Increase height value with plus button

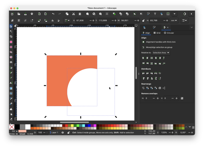point(167,20)
